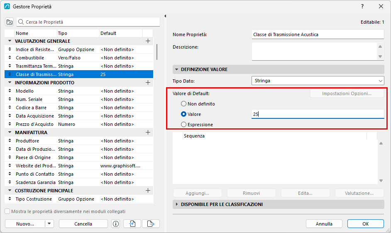This screenshot has width=391, height=233.
Task: Sort by Default column header
Action: 121,33
